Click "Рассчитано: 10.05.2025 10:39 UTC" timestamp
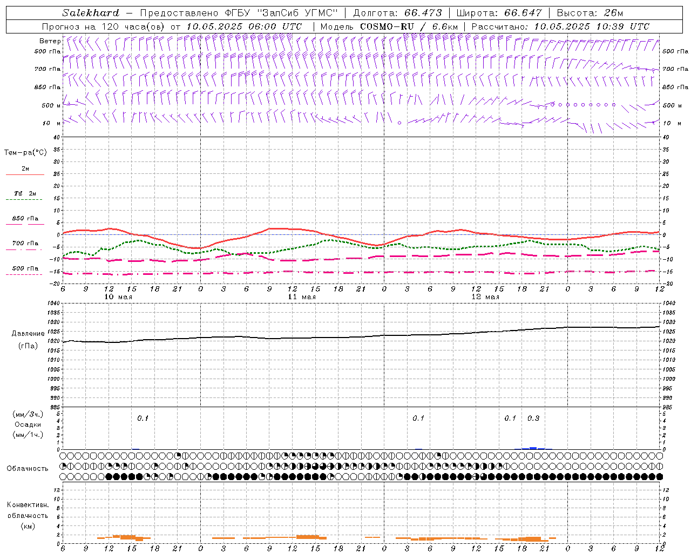Image resolution: width=691 pixels, height=553 pixels. coord(560,26)
